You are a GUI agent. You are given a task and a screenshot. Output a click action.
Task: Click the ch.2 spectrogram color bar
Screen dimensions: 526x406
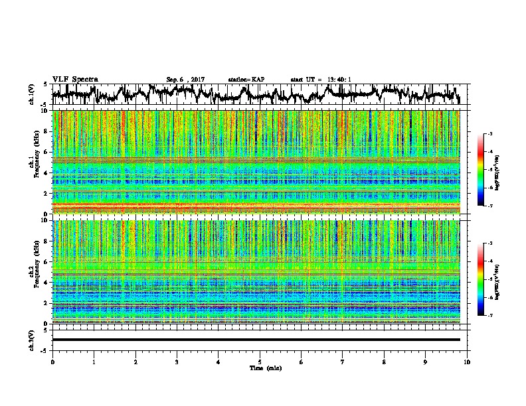click(481, 279)
